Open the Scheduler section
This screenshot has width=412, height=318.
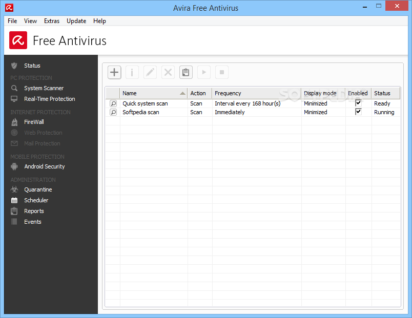(36, 200)
